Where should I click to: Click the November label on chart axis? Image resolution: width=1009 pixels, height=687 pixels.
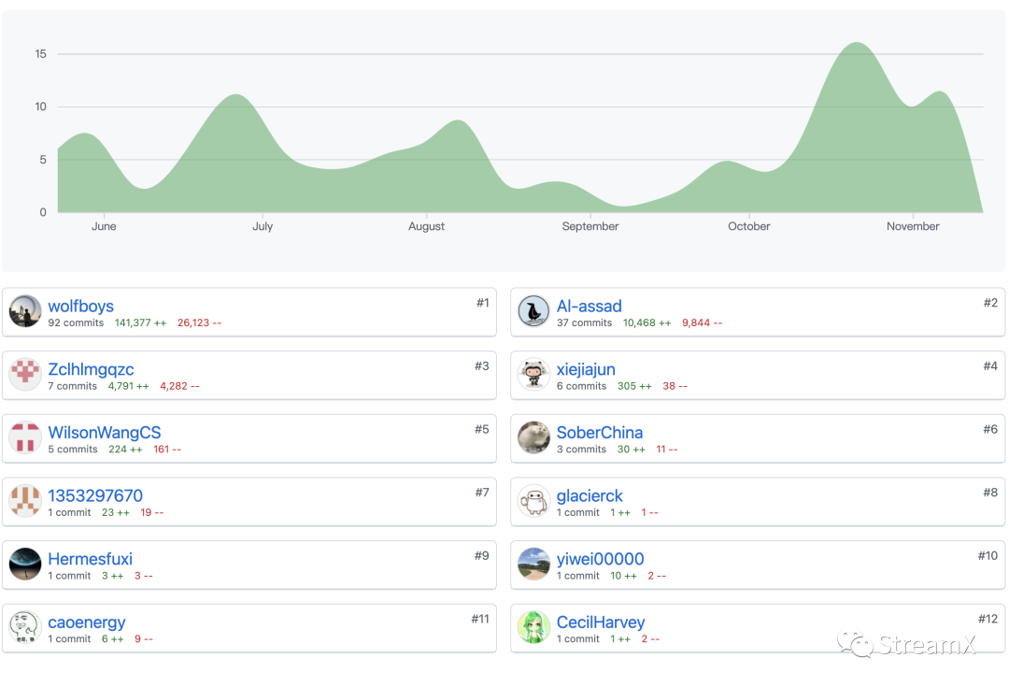tap(913, 226)
